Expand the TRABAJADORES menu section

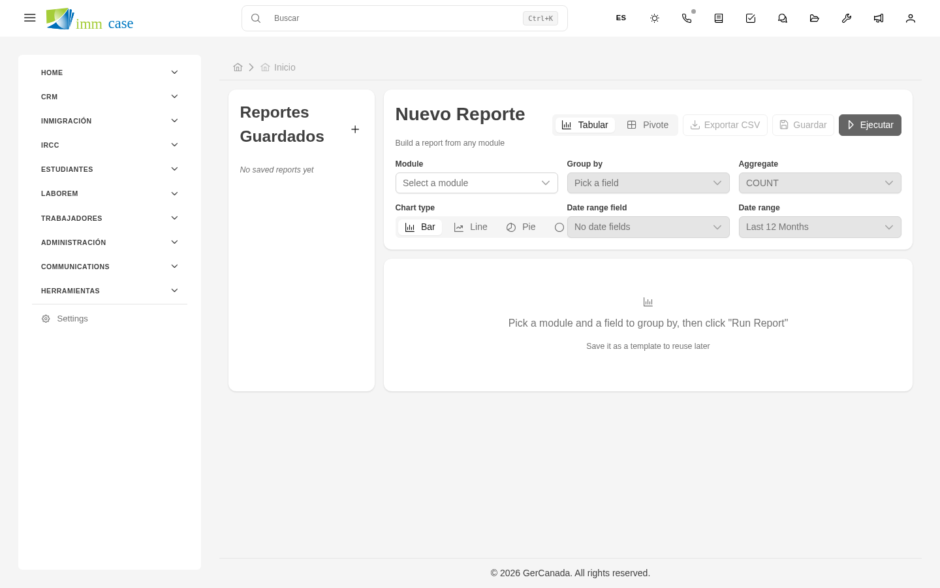point(110,218)
